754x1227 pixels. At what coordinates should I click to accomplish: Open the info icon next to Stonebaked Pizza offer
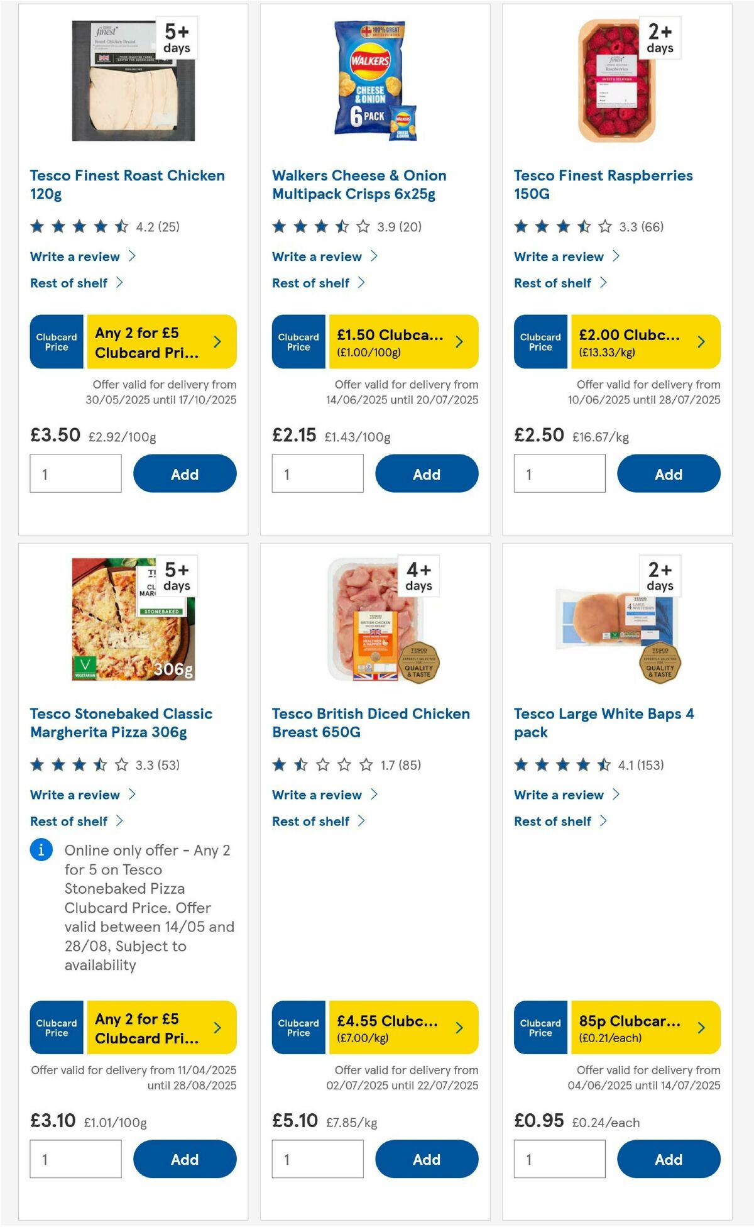pos(40,850)
